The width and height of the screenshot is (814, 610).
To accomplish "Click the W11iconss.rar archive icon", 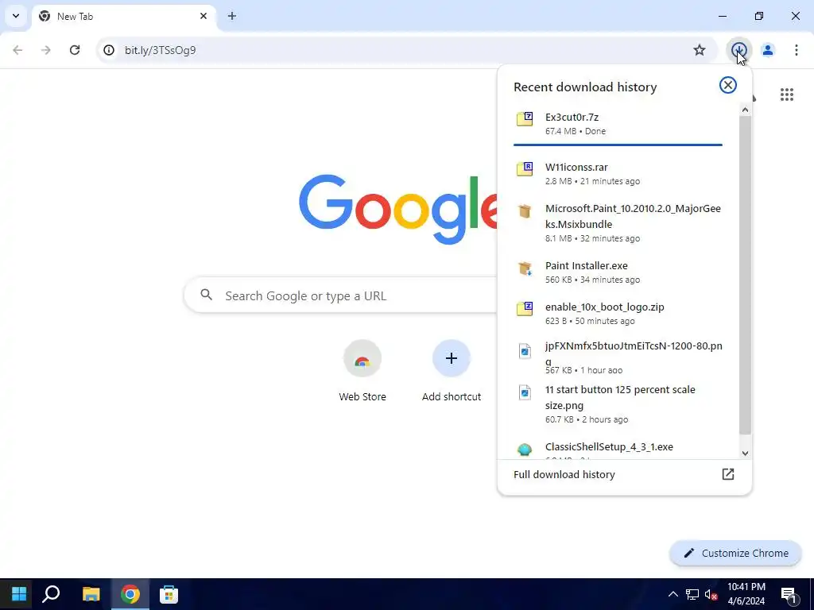I will 525,168.
